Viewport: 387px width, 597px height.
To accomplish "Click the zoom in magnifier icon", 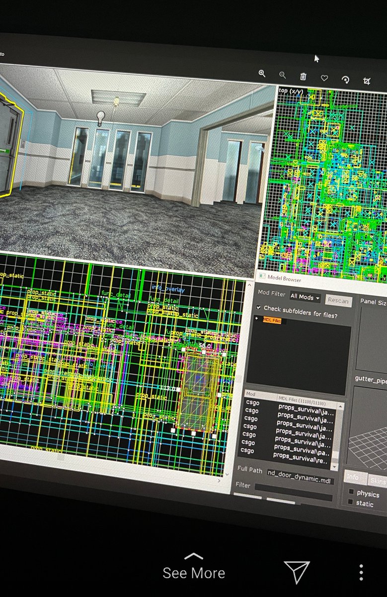I will click(x=262, y=74).
